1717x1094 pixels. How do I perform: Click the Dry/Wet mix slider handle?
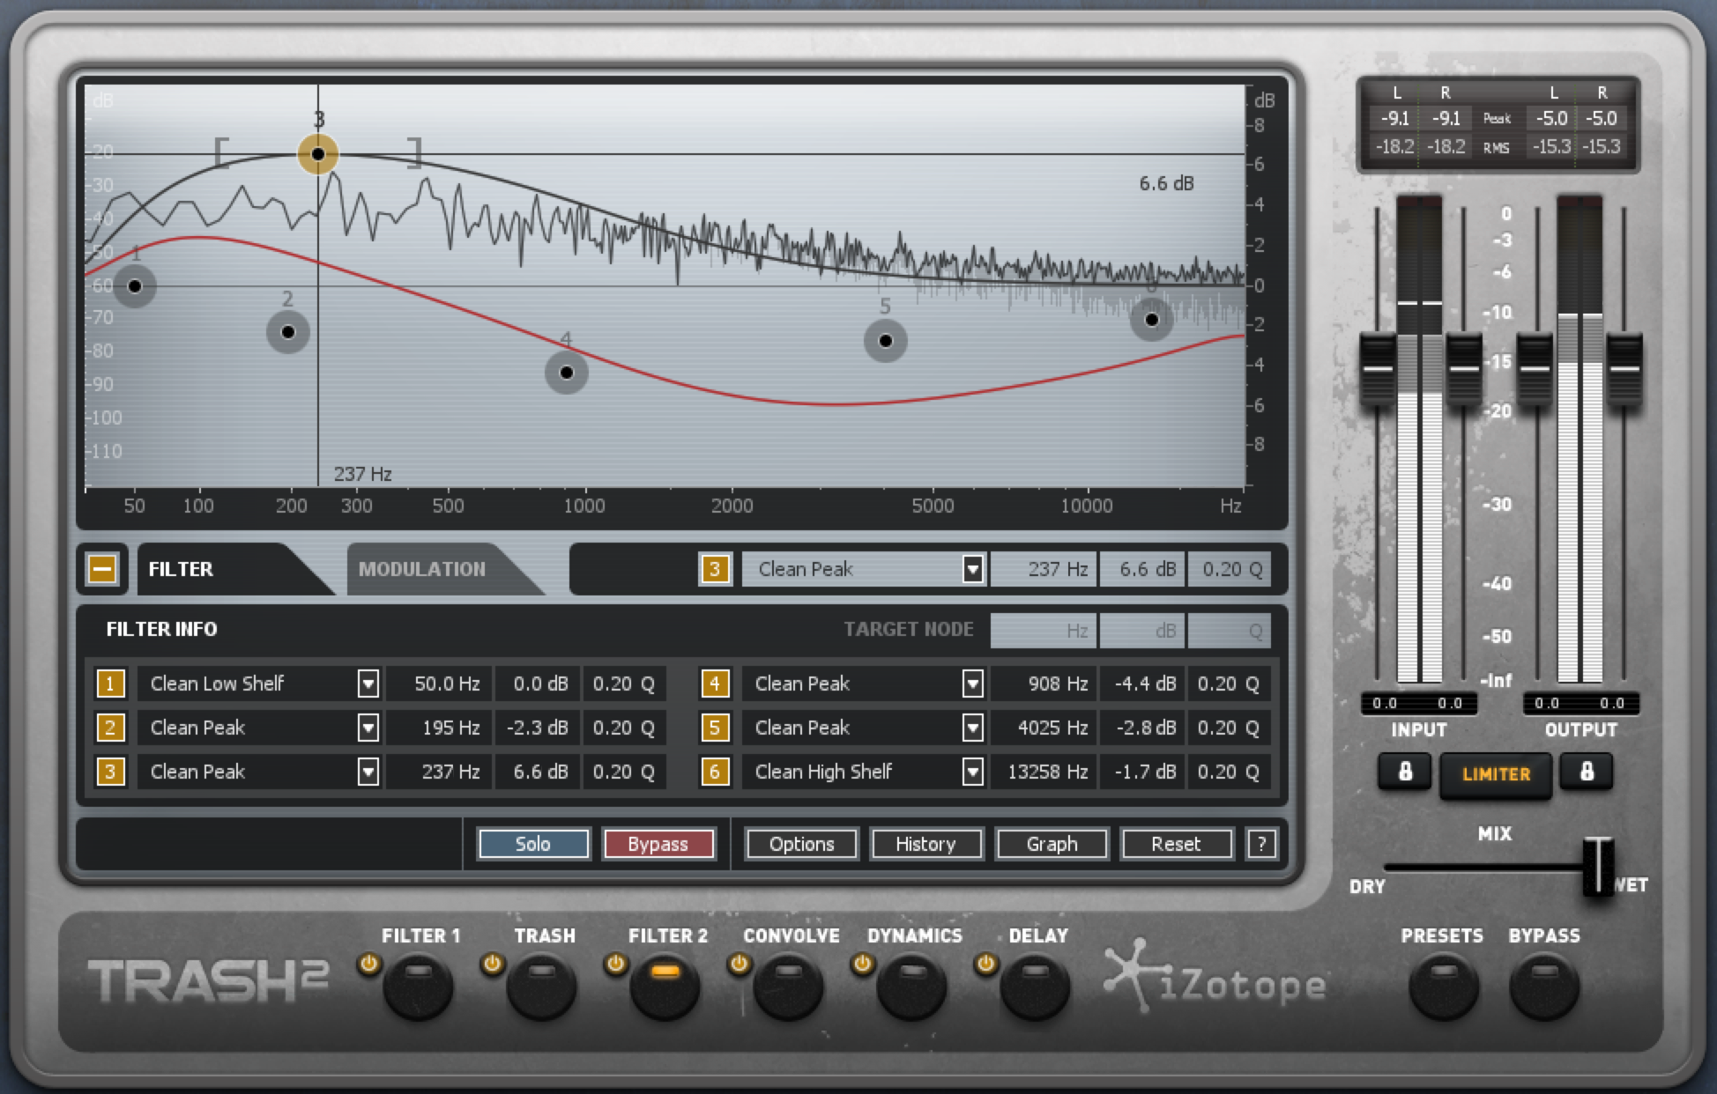pos(1597,867)
